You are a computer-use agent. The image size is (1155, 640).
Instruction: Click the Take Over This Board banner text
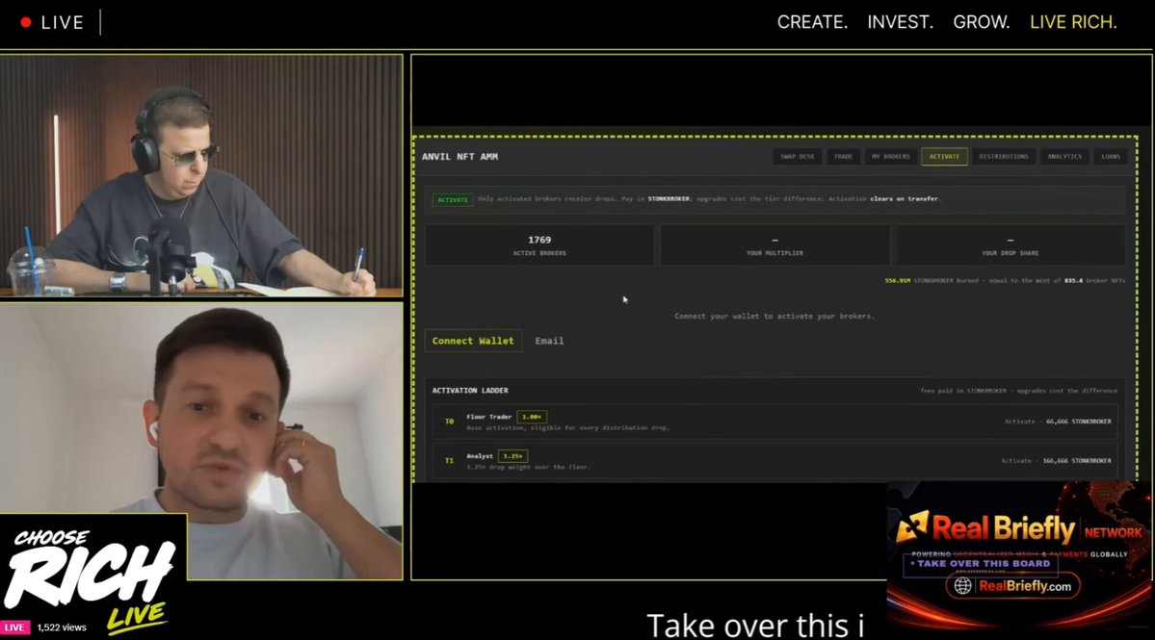pos(984,564)
